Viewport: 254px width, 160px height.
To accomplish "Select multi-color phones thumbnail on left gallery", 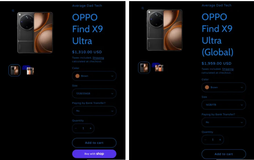I will pyautogui.click(x=30, y=71).
